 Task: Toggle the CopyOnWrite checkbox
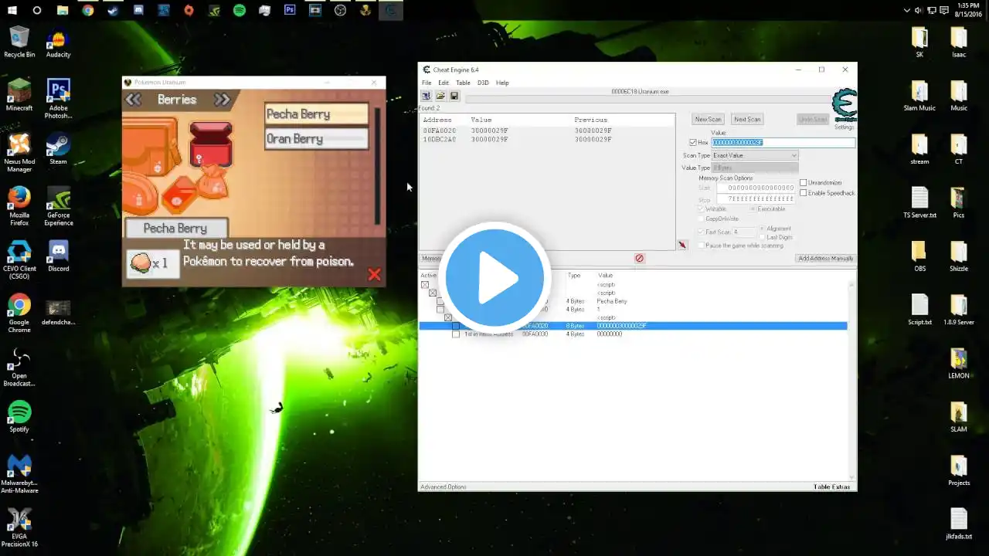[x=702, y=219]
